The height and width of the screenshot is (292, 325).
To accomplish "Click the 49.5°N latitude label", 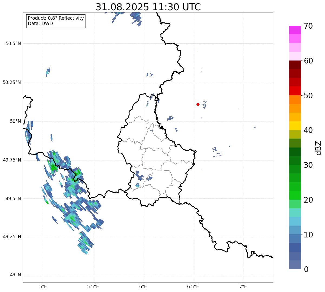I will (x=13, y=199).
